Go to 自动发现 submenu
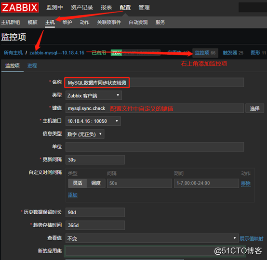267x260 pixels. click(138, 22)
